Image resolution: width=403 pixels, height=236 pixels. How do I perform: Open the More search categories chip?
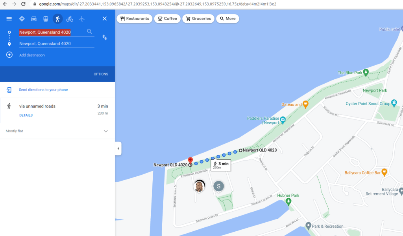point(227,18)
